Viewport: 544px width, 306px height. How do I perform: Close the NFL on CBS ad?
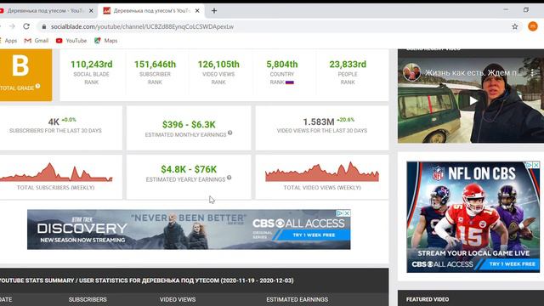tap(536, 165)
